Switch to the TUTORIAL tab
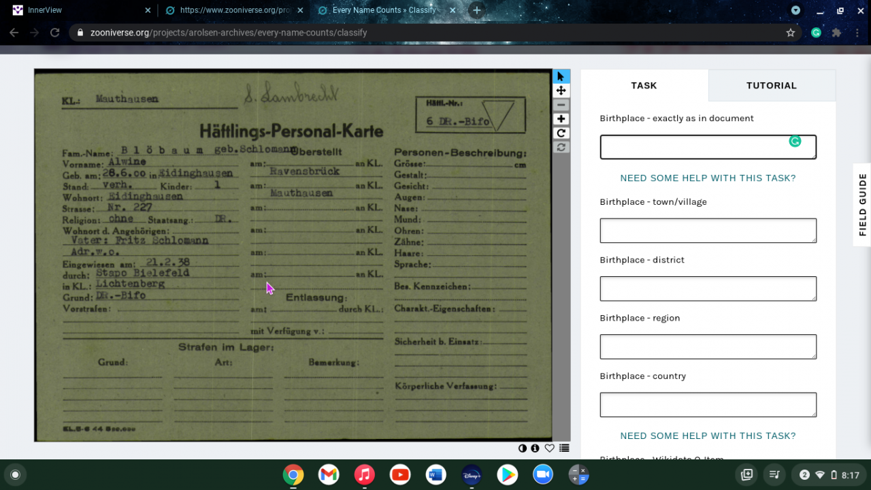The height and width of the screenshot is (490, 871). 772,85
